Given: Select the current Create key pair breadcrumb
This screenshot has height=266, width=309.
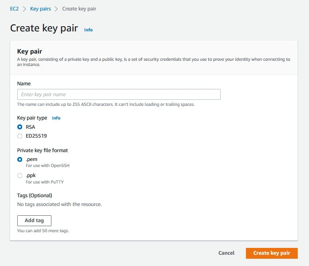Looking at the screenshot, I should 79,9.
